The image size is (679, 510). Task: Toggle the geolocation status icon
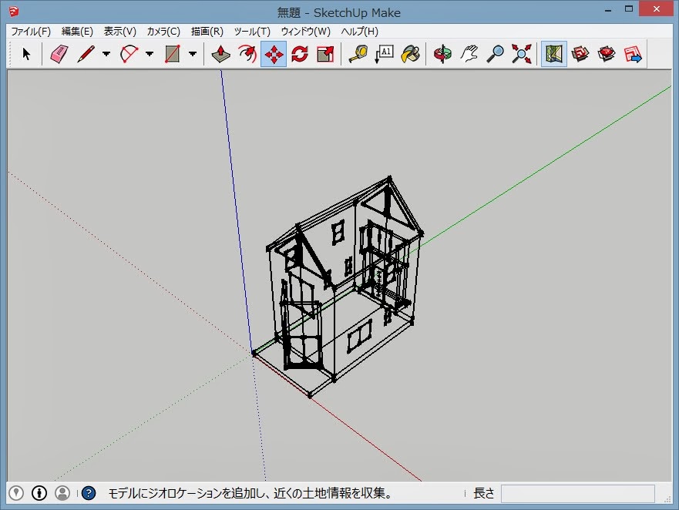click(x=16, y=493)
